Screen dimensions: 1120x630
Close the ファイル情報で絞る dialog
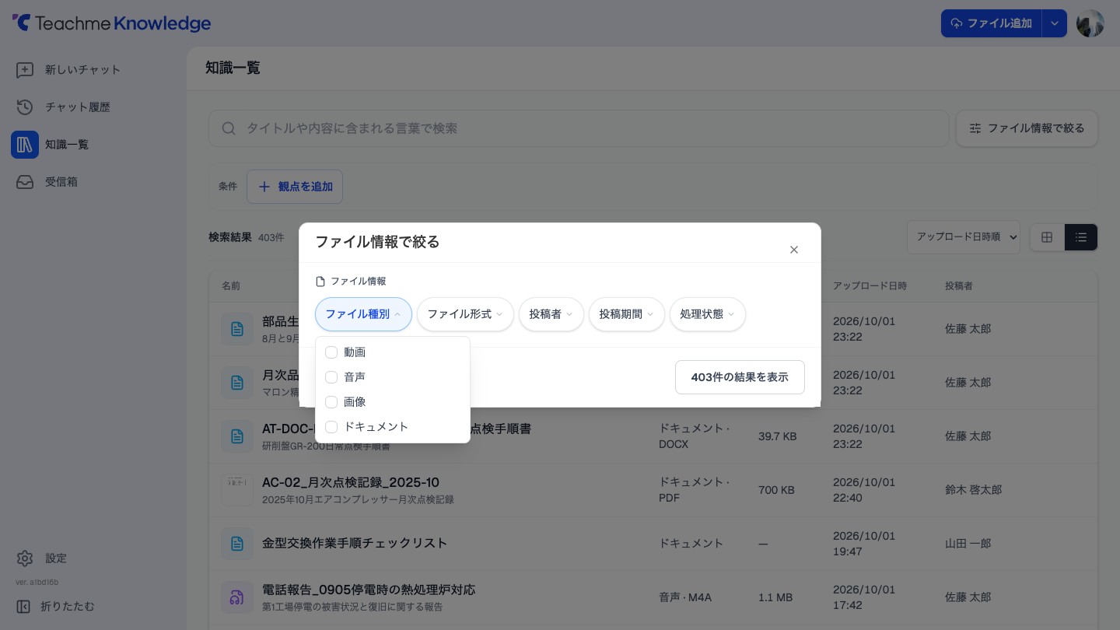(794, 250)
